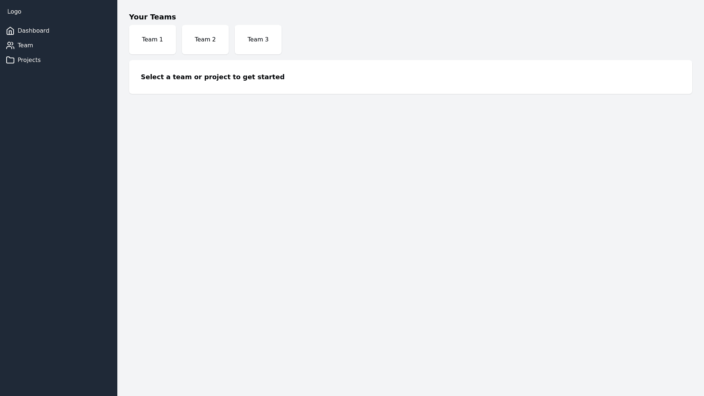Screen dimensions: 704x396
Task: Click the folder icon beside Projects
Action: pyautogui.click(x=10, y=60)
